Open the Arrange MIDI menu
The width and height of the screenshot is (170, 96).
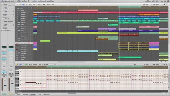coord(44,5)
